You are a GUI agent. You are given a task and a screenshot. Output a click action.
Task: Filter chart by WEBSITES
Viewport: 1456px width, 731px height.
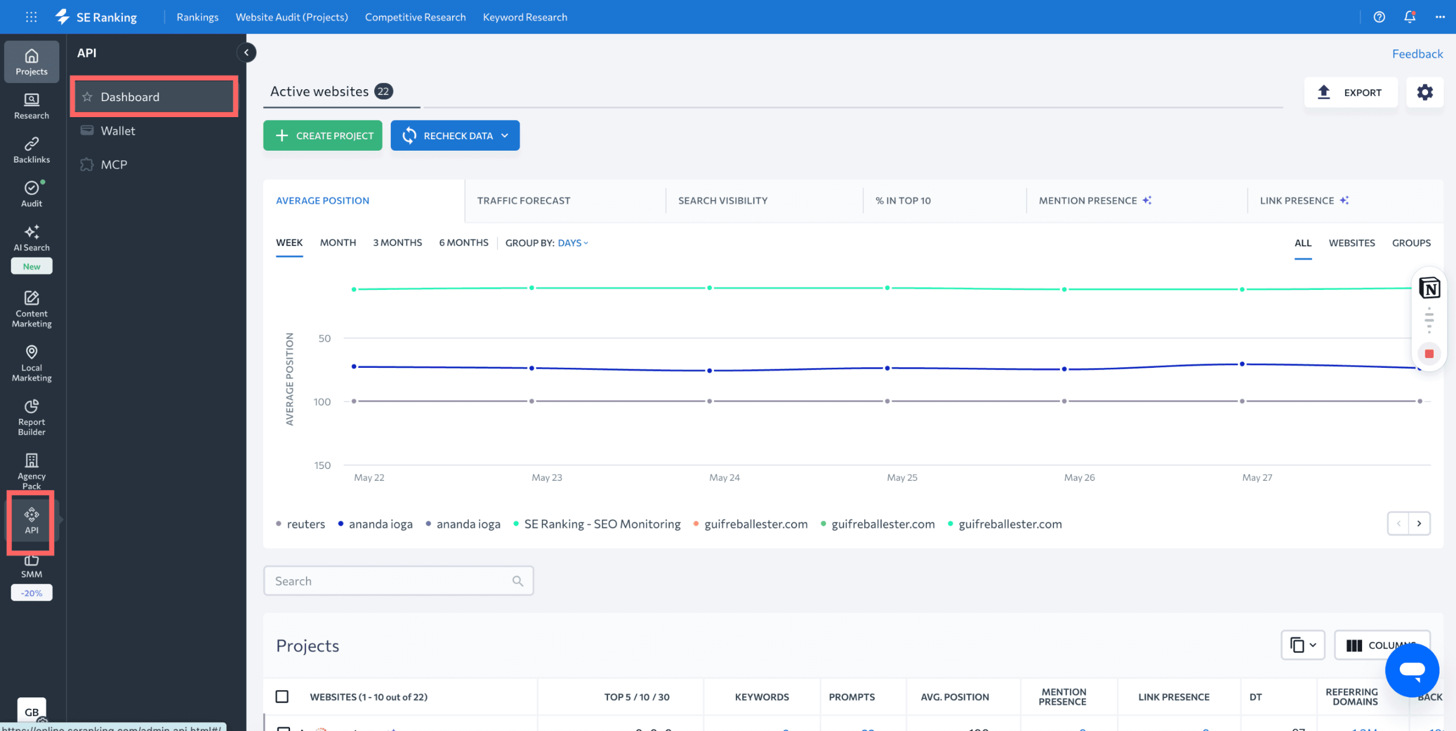point(1352,243)
